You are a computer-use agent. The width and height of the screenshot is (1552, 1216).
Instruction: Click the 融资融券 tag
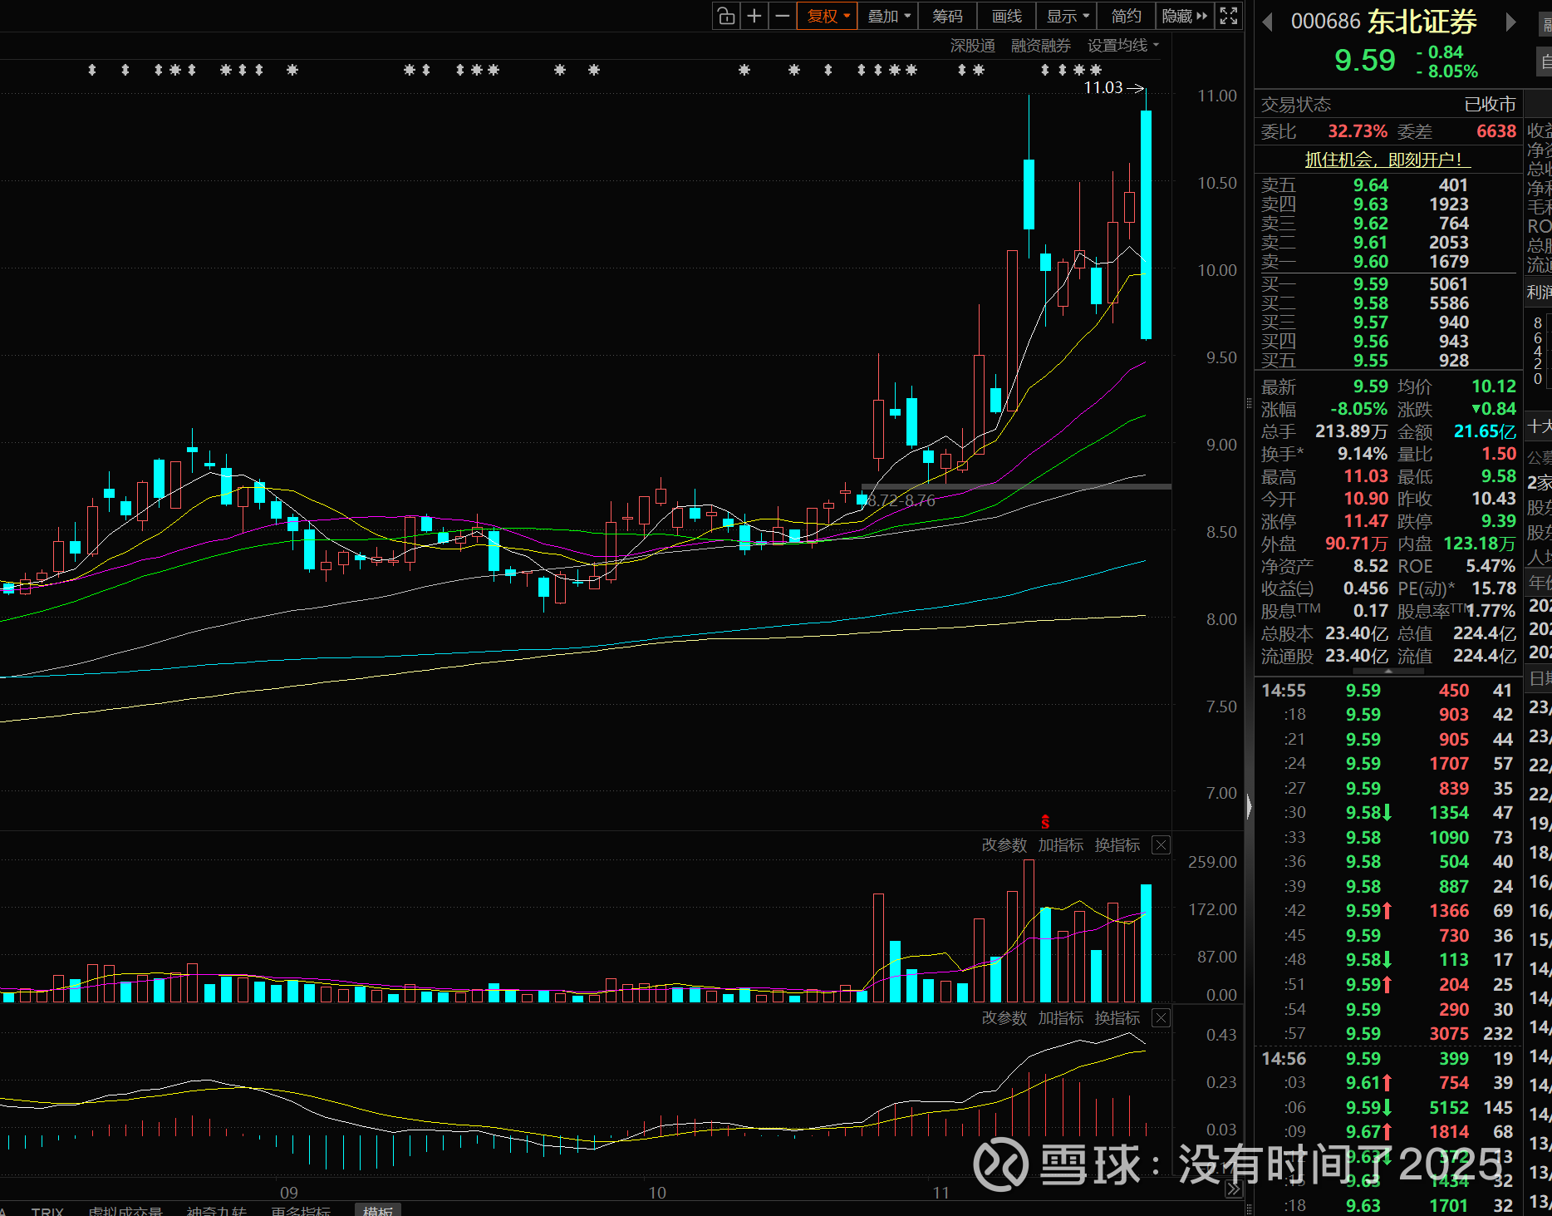point(1041,46)
